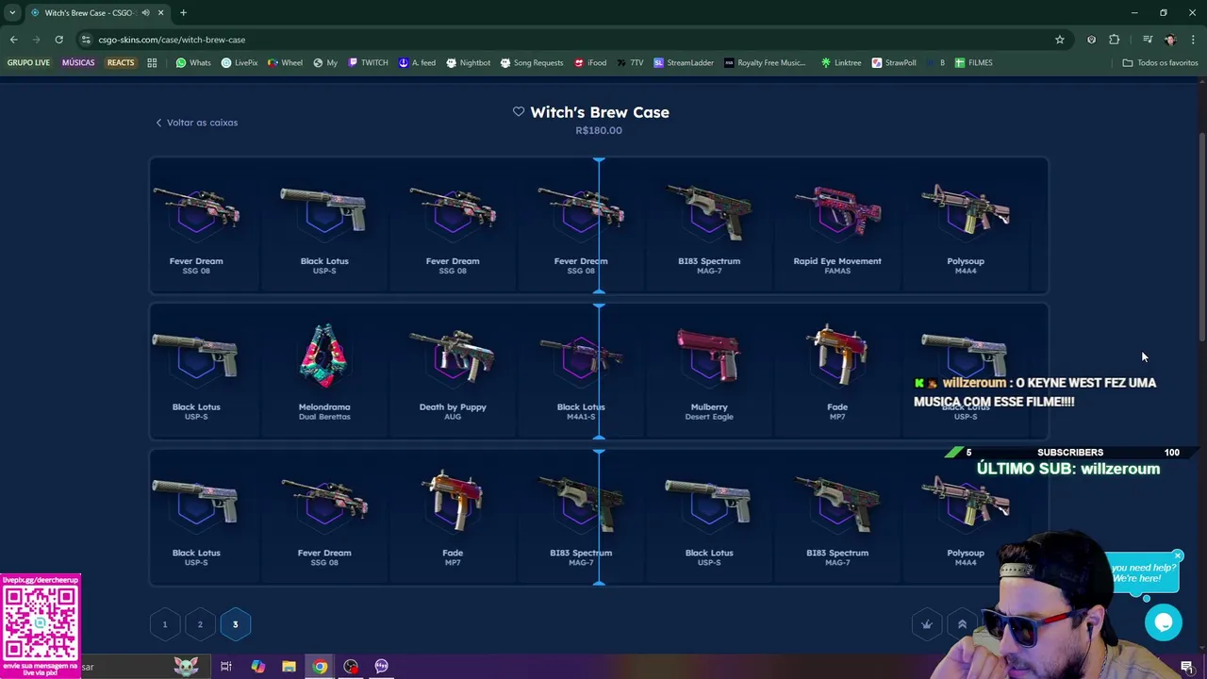The image size is (1207, 679).
Task: Open the live chat support bubble
Action: click(x=1164, y=622)
